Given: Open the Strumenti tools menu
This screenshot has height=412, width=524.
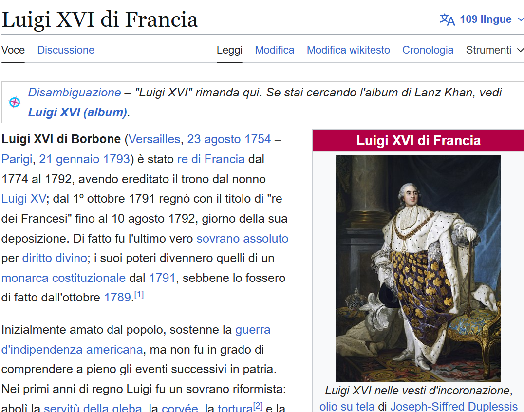Looking at the screenshot, I should click(x=495, y=50).
